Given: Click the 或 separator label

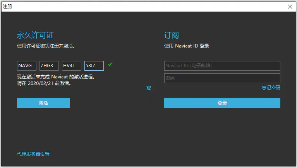Looking at the screenshot, I should click(149, 88).
